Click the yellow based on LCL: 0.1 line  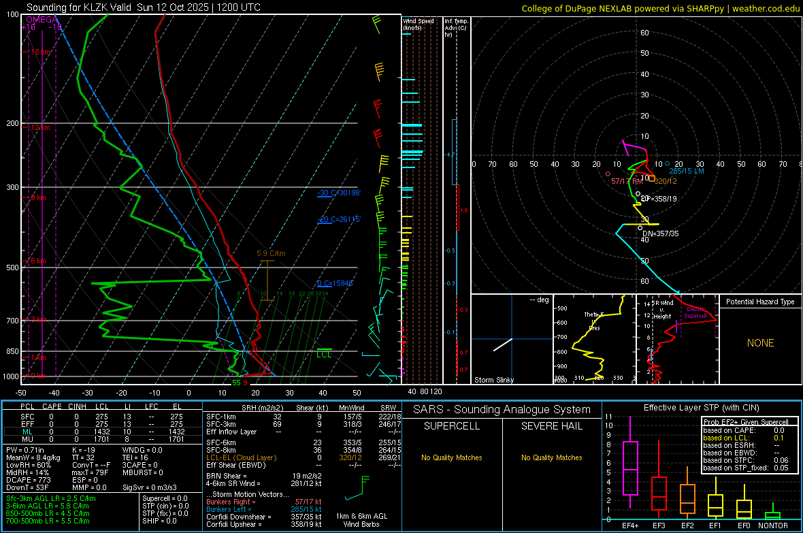pyautogui.click(x=744, y=438)
